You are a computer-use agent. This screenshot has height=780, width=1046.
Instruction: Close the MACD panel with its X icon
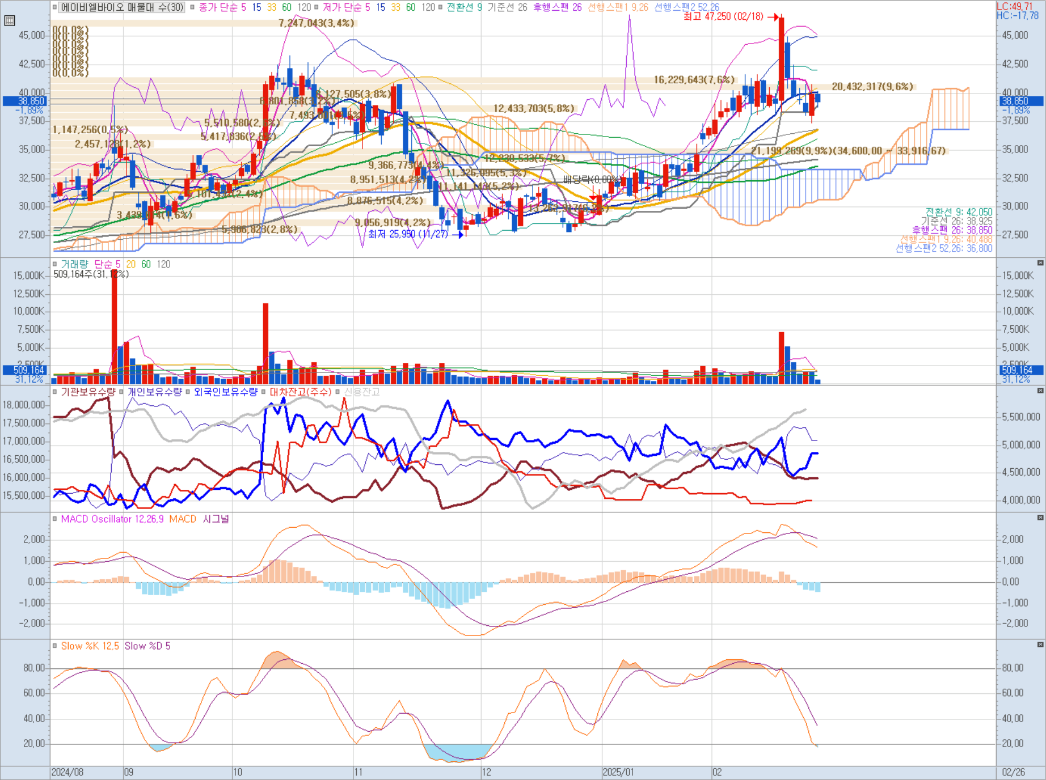pos(1040,518)
